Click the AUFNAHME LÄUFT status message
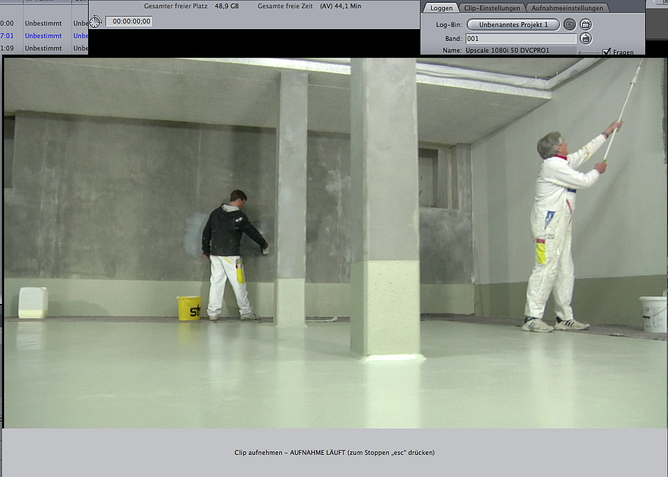Screen dimensions: 668x477 [x=334, y=453]
